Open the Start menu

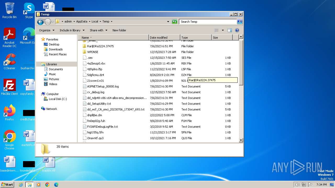point(7,185)
